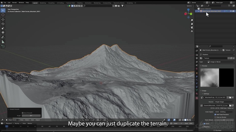The height and width of the screenshot is (132, 236).
Task: Activate the Measure tool
Action: 3,42
